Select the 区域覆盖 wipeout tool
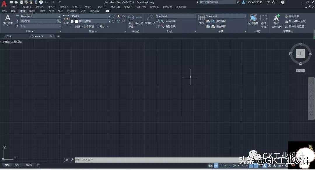The image size is (315, 170). pyautogui.click(x=253, y=20)
